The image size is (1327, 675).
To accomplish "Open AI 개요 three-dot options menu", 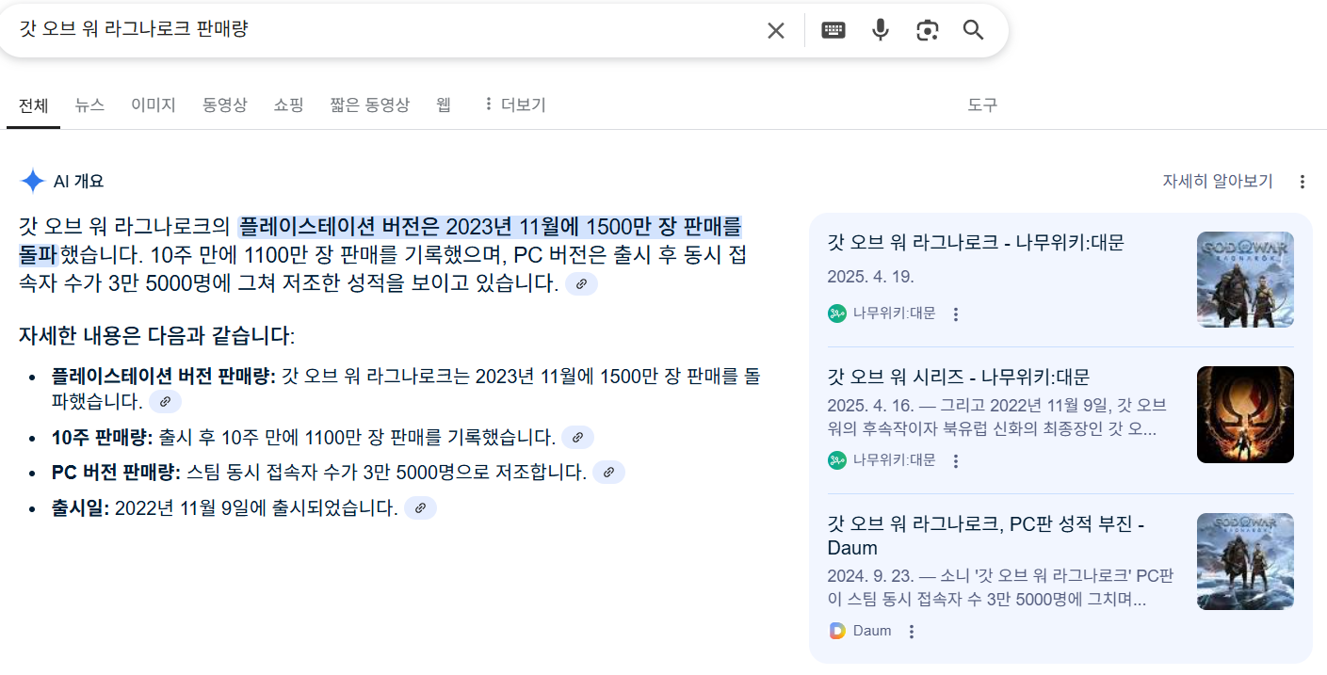I will 1303,182.
